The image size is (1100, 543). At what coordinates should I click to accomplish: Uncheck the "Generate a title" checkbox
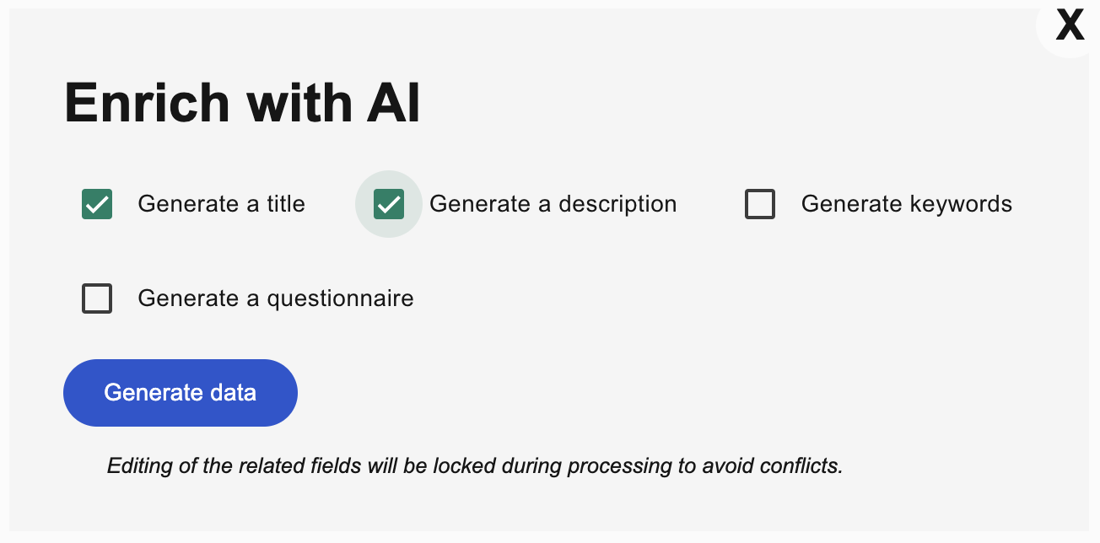(97, 204)
